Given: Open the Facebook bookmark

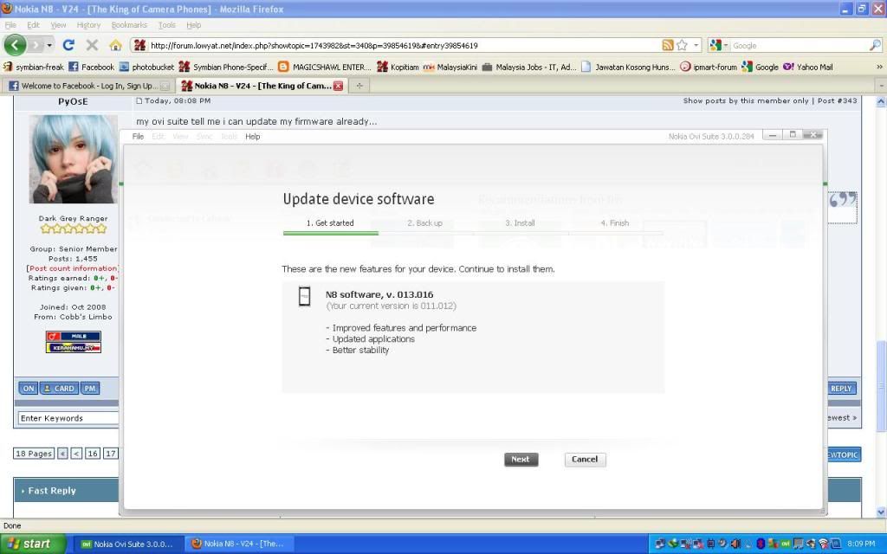Looking at the screenshot, I should [91, 67].
